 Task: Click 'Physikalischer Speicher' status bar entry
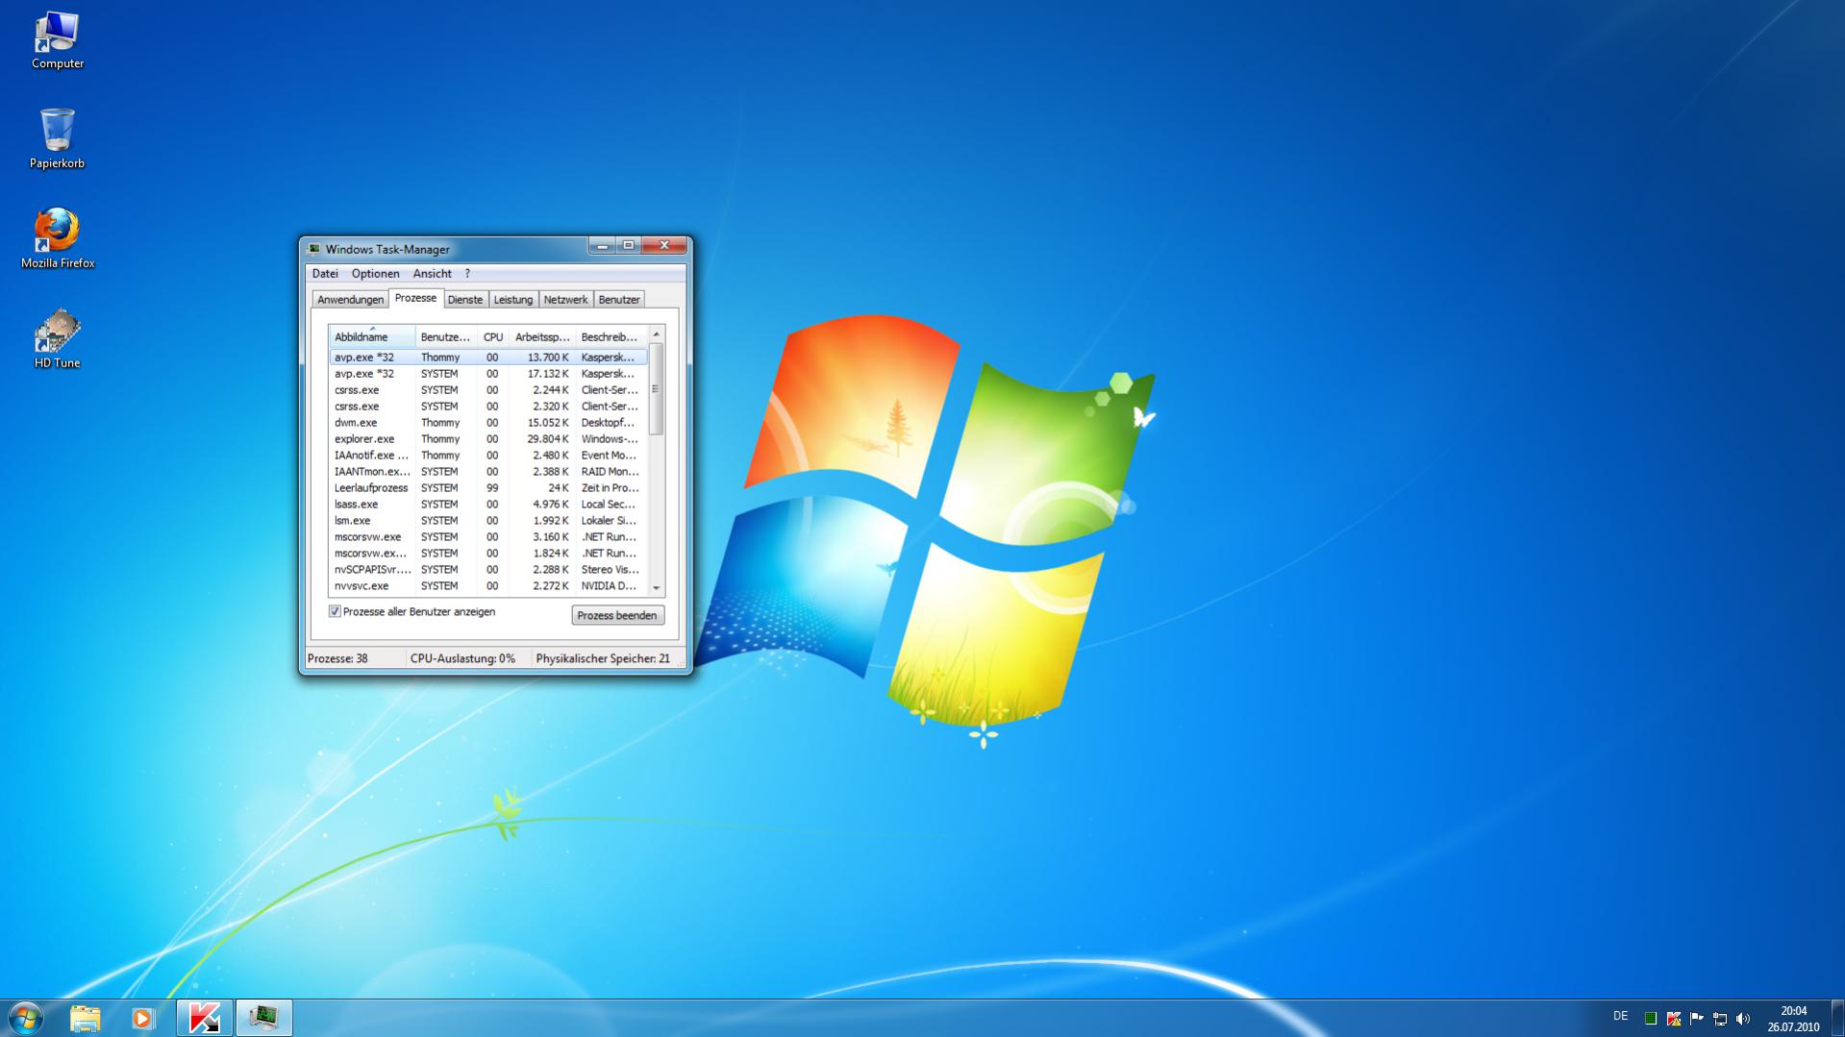[x=603, y=659]
